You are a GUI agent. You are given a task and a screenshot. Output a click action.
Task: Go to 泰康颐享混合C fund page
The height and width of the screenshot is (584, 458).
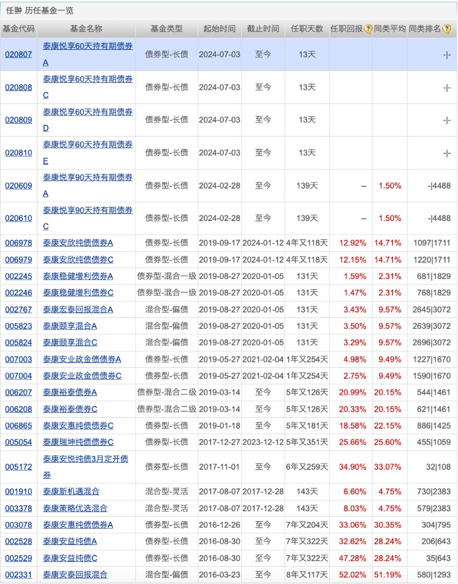[70, 342]
